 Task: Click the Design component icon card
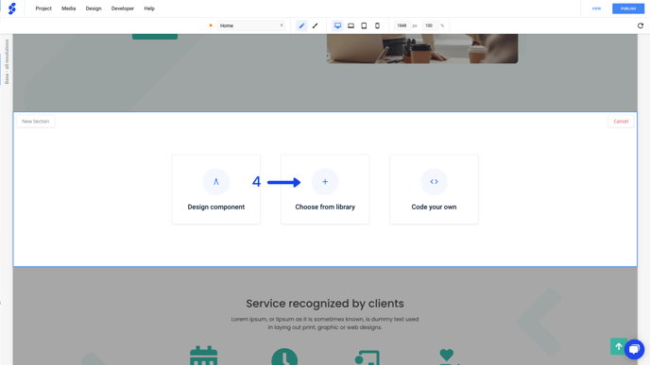216,190
